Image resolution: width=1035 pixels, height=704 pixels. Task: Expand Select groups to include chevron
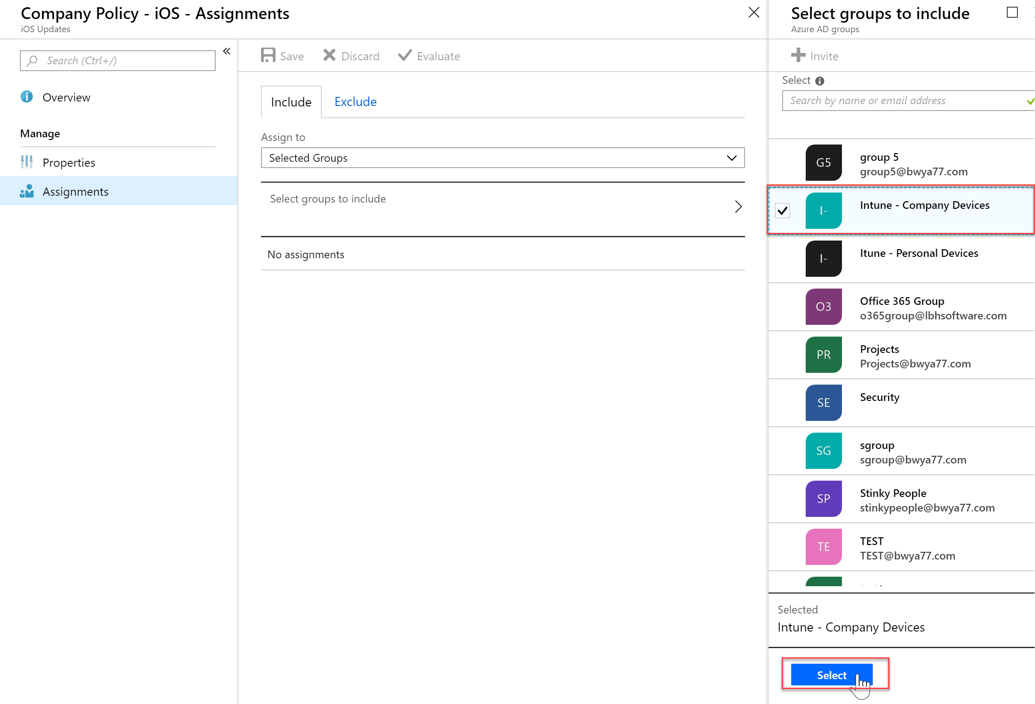point(738,207)
